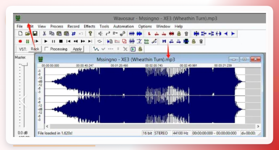Toggle the padlock in the VST automation row
Screen dimensions: 279x150
point(140,49)
